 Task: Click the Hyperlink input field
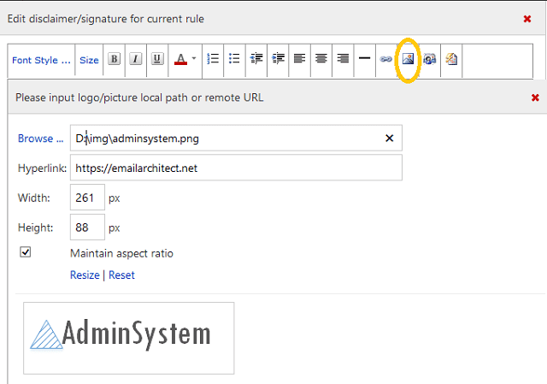pyautogui.click(x=236, y=168)
